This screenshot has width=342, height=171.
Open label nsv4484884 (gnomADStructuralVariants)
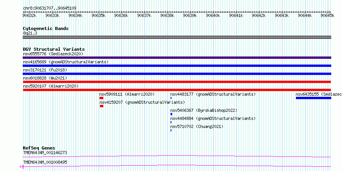pyautogui.click(x=213, y=118)
